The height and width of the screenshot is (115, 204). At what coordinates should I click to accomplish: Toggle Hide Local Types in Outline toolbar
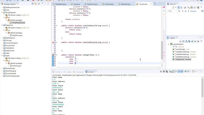tap(198, 42)
